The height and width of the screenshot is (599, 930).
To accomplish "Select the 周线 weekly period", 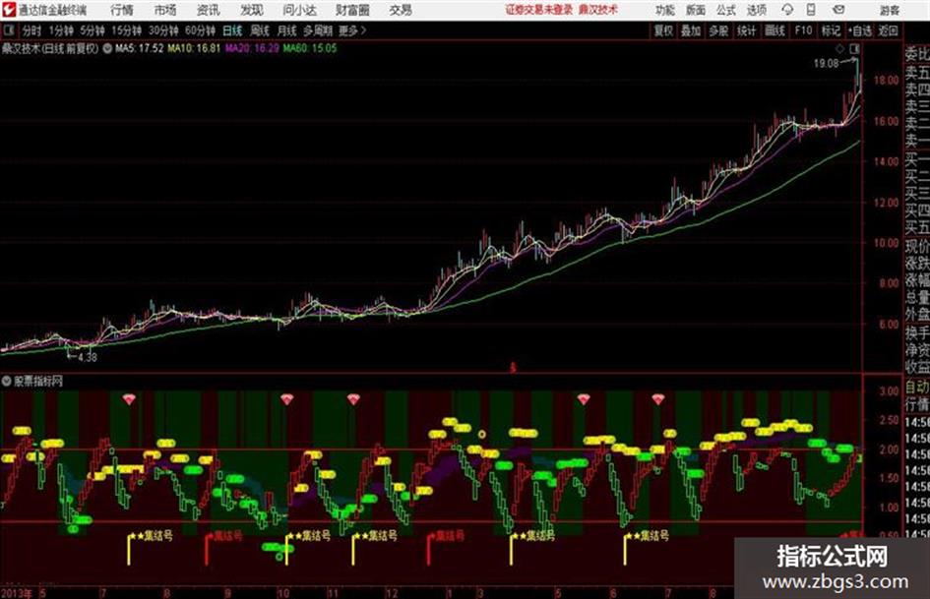I will click(x=260, y=30).
